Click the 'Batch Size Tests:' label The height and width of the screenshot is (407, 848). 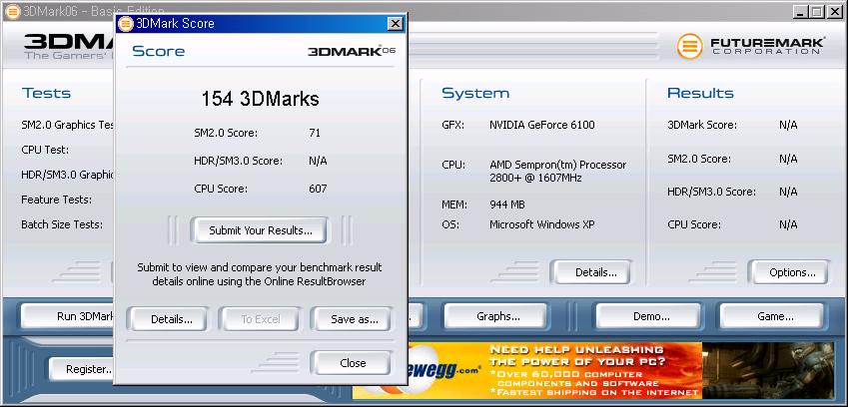[x=62, y=224]
